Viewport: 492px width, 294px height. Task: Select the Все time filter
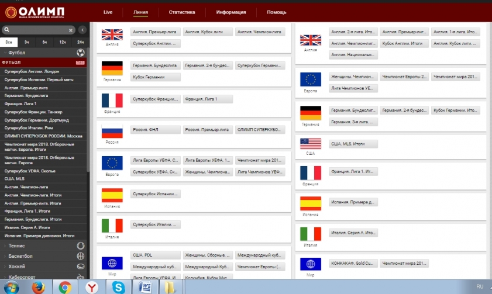(x=9, y=42)
